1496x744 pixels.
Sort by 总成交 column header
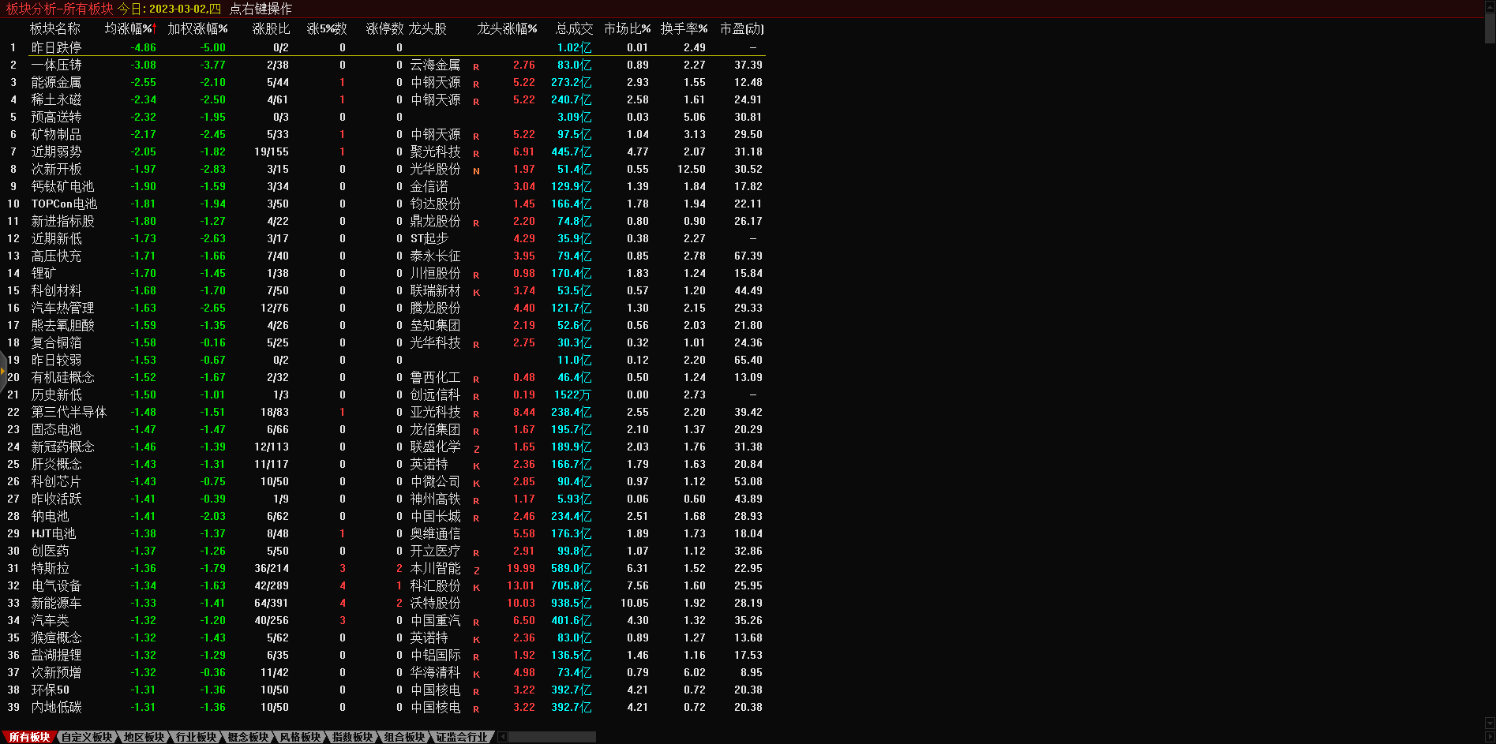(x=573, y=28)
